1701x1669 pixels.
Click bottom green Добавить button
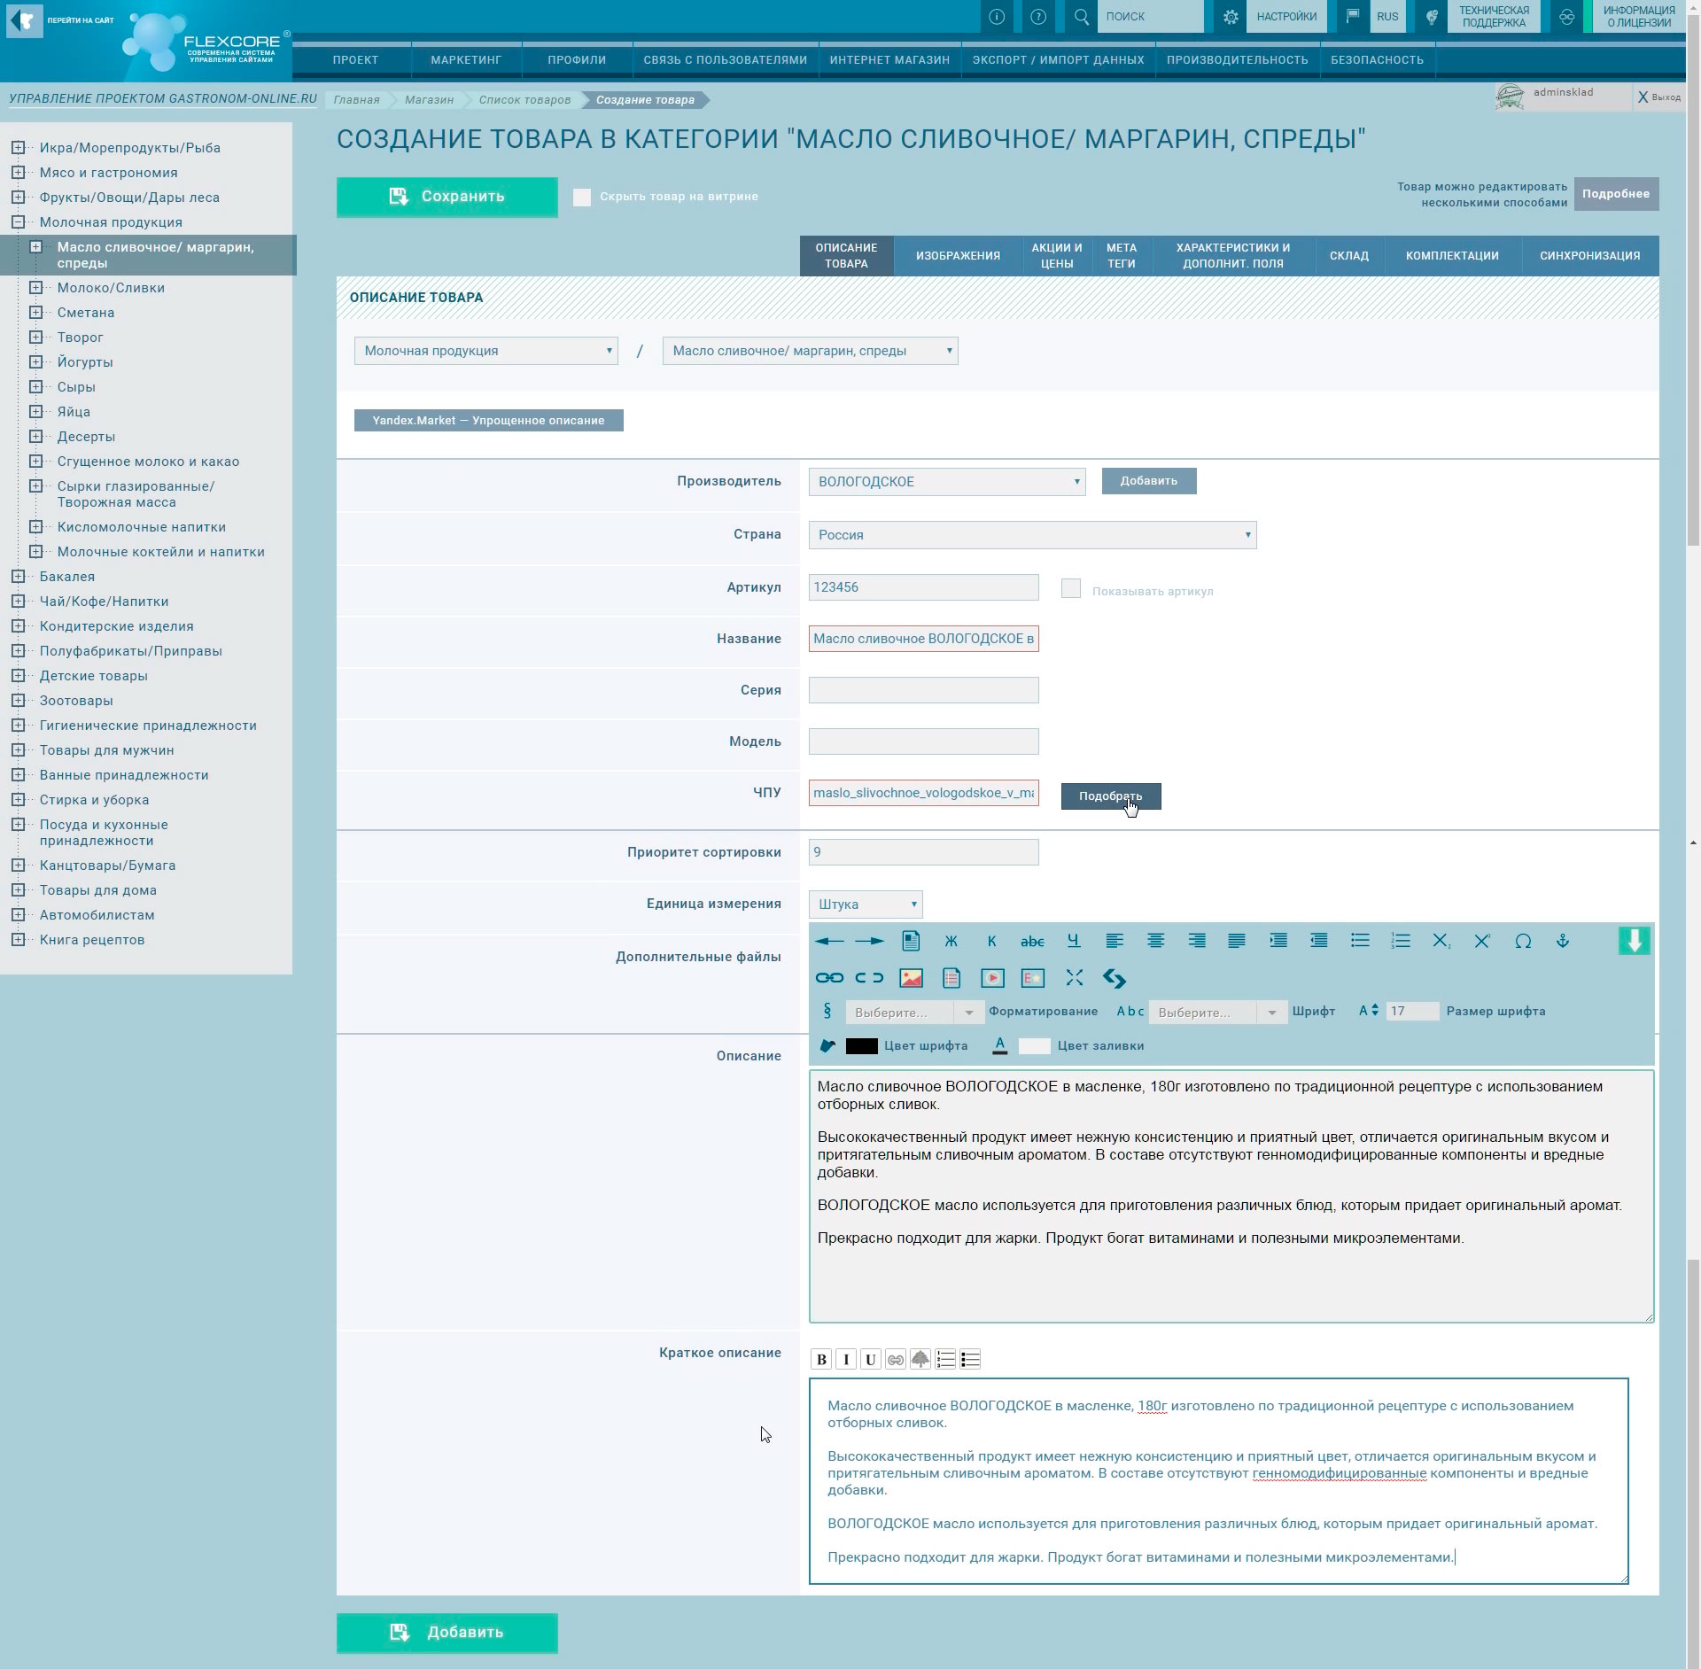(x=447, y=1632)
